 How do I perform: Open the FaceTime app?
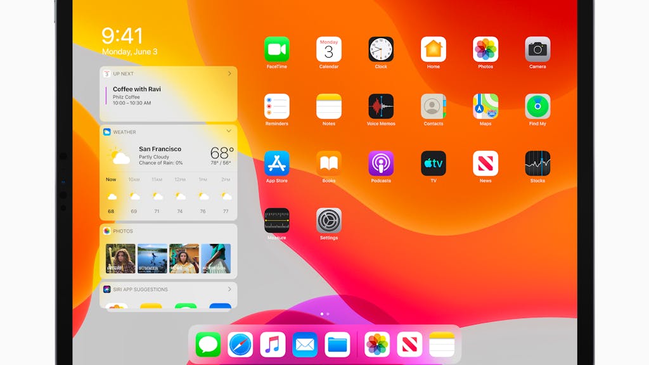(x=277, y=48)
